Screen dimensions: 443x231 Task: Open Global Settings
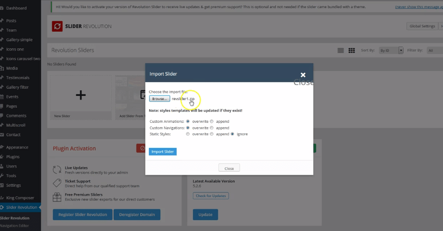[x=422, y=26]
